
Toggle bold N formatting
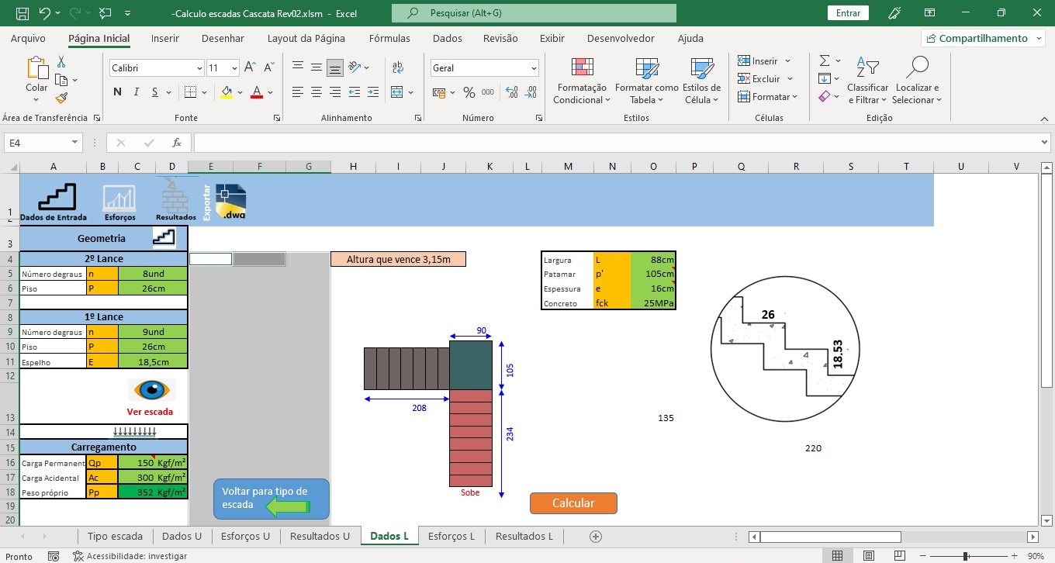pyautogui.click(x=117, y=92)
